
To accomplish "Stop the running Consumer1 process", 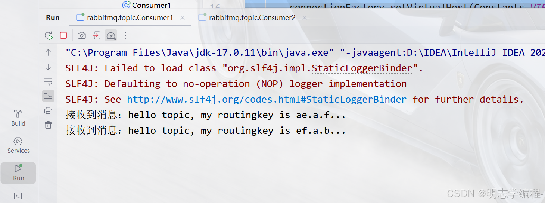I will [63, 35].
